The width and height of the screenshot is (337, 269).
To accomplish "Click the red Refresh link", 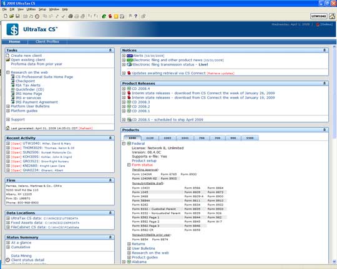I will point(85,129).
